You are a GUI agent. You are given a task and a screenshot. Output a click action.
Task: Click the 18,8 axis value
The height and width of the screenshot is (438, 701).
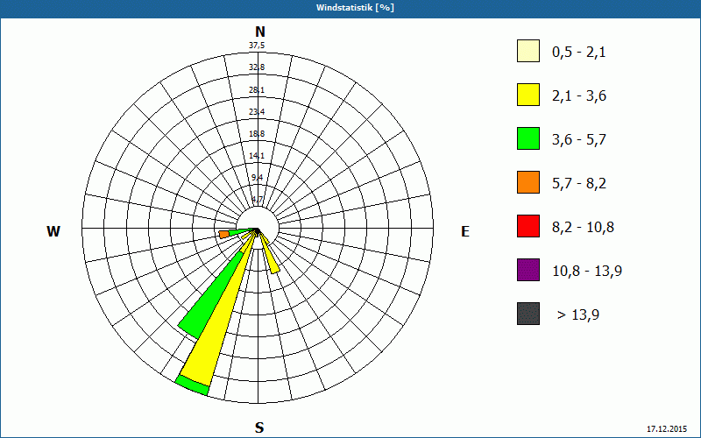pyautogui.click(x=257, y=134)
